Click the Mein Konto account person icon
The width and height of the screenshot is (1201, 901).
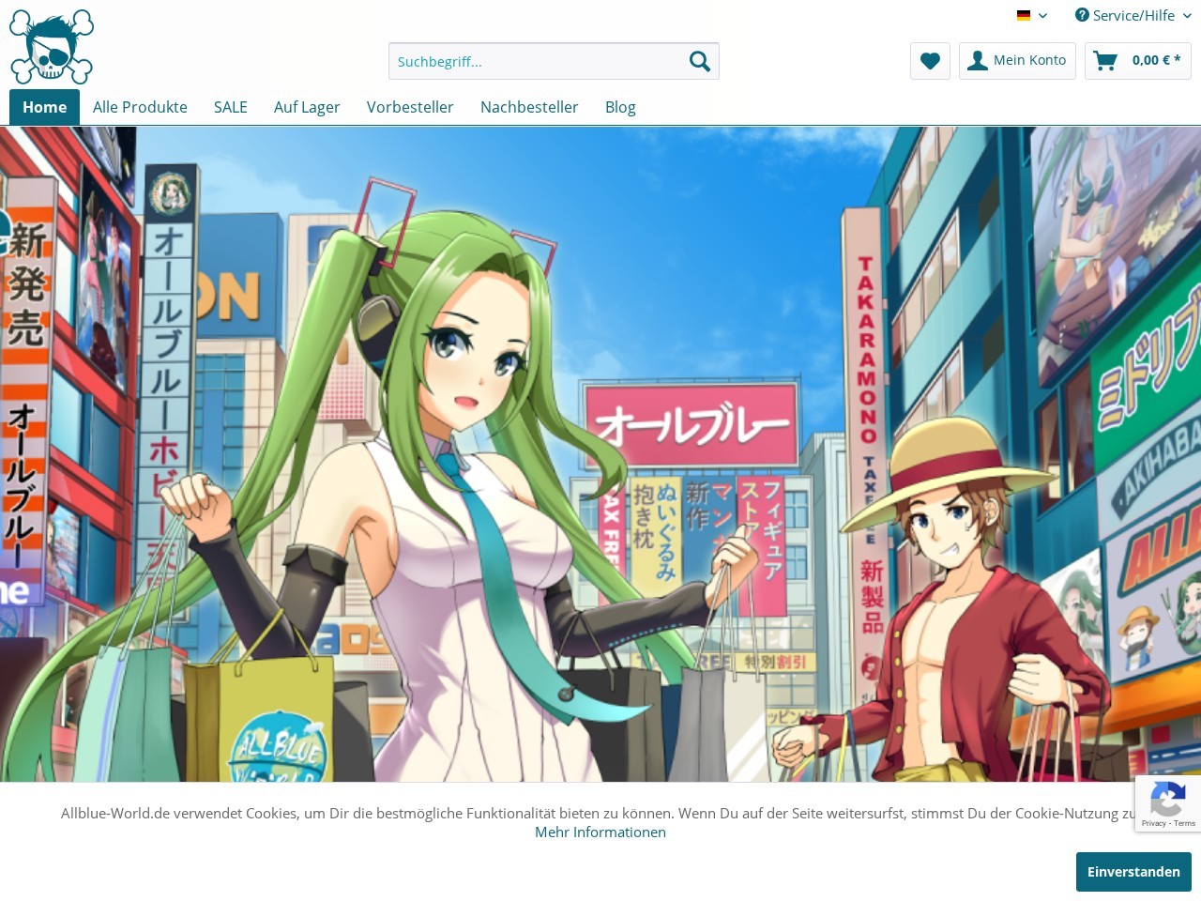tap(978, 60)
